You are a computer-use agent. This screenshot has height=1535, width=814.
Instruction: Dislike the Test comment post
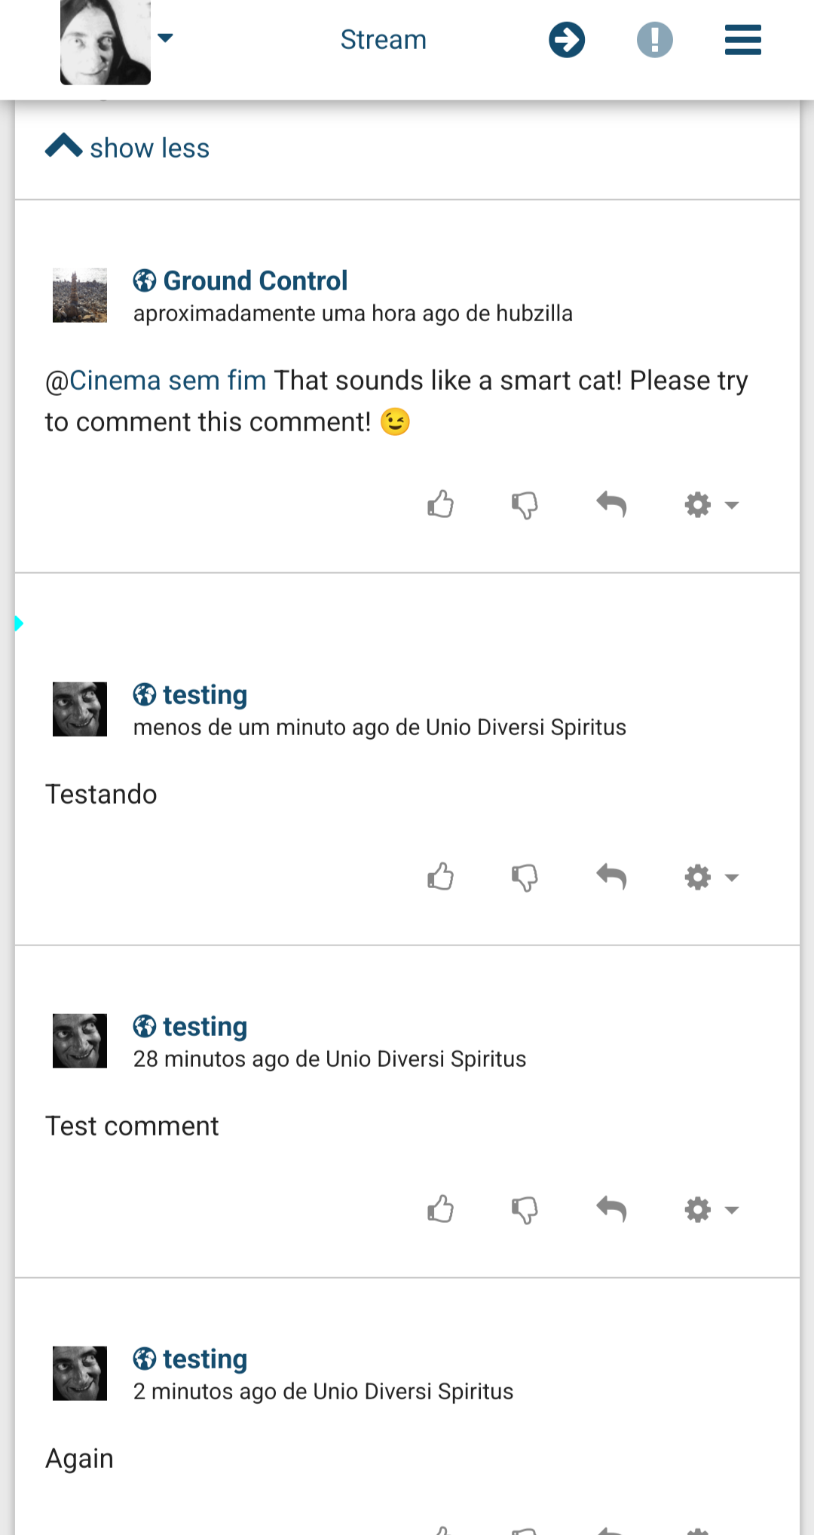pyautogui.click(x=525, y=1209)
